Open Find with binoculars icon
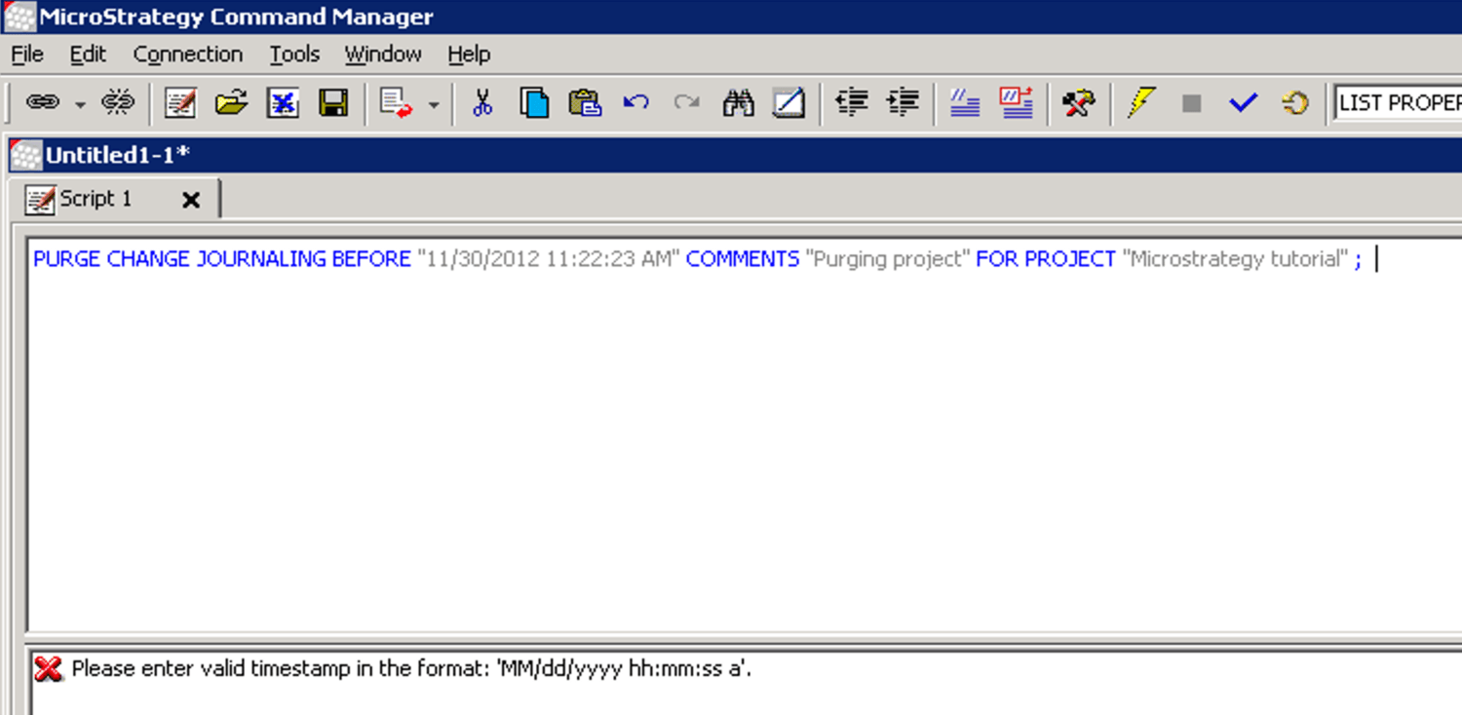 738,102
